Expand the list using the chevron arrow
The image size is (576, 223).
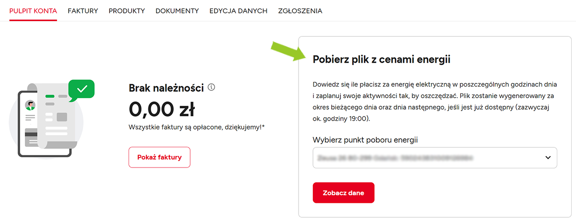click(x=548, y=157)
